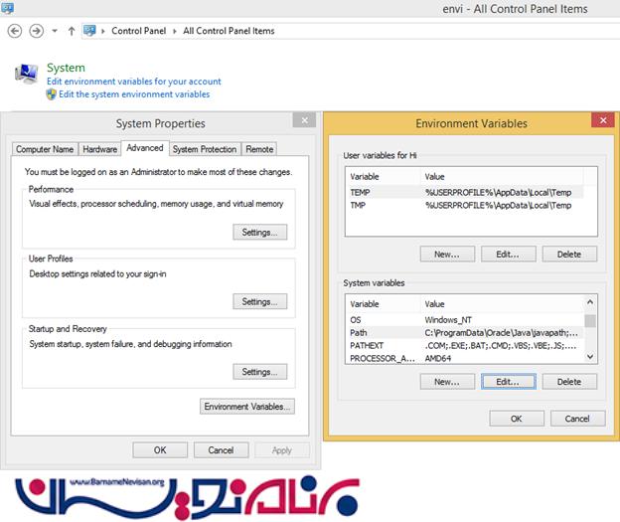Select the TEMP user variable row
620x522 pixels.
465,192
